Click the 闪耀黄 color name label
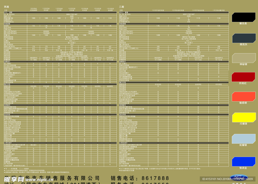 tap(243, 124)
